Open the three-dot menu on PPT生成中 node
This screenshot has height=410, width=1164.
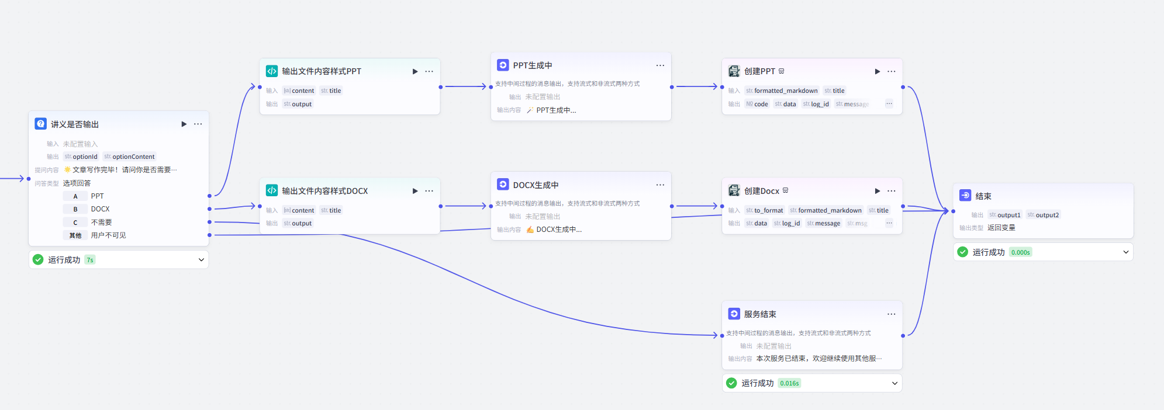[x=660, y=65]
